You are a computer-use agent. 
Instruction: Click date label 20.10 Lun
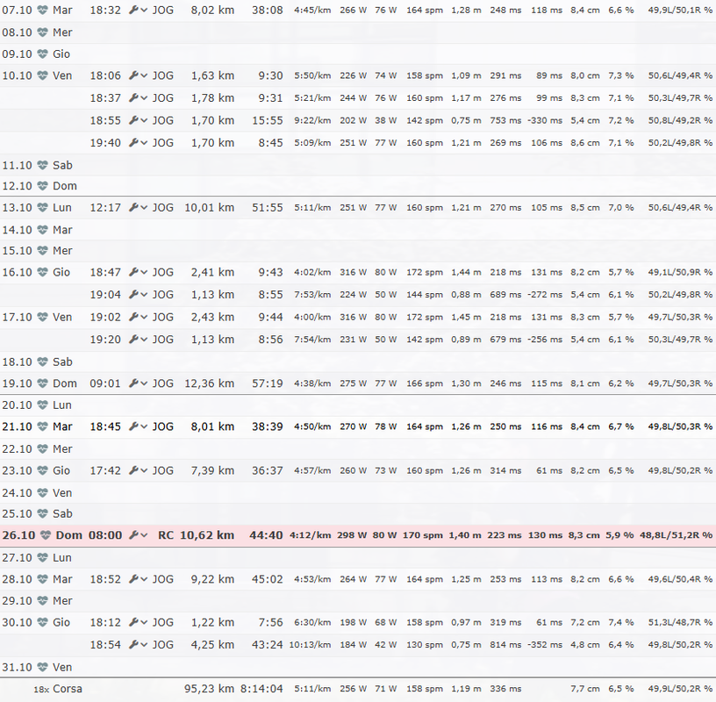click(x=37, y=405)
